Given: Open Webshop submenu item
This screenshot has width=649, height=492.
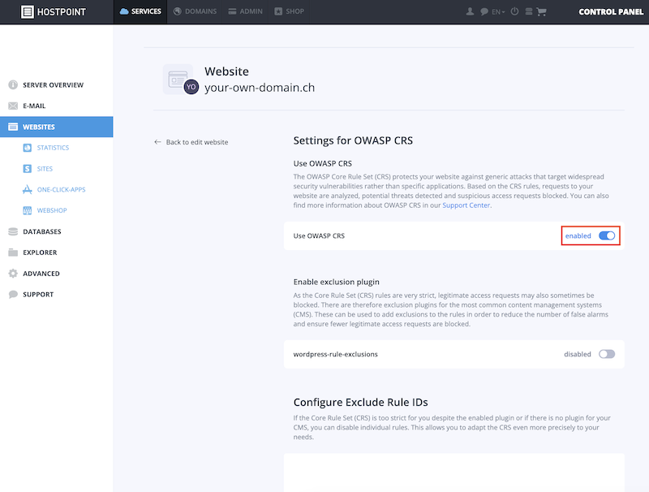Looking at the screenshot, I should 52,210.
